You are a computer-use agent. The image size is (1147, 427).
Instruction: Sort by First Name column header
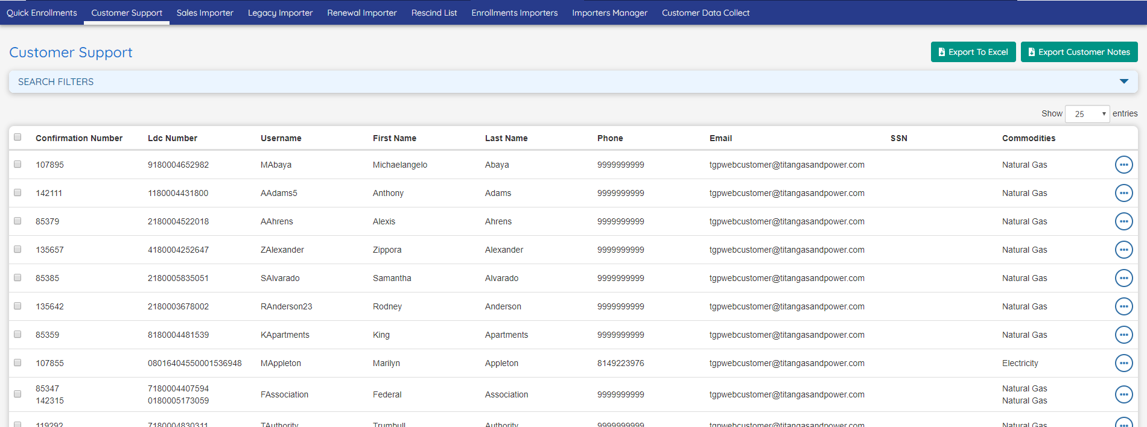[395, 138]
